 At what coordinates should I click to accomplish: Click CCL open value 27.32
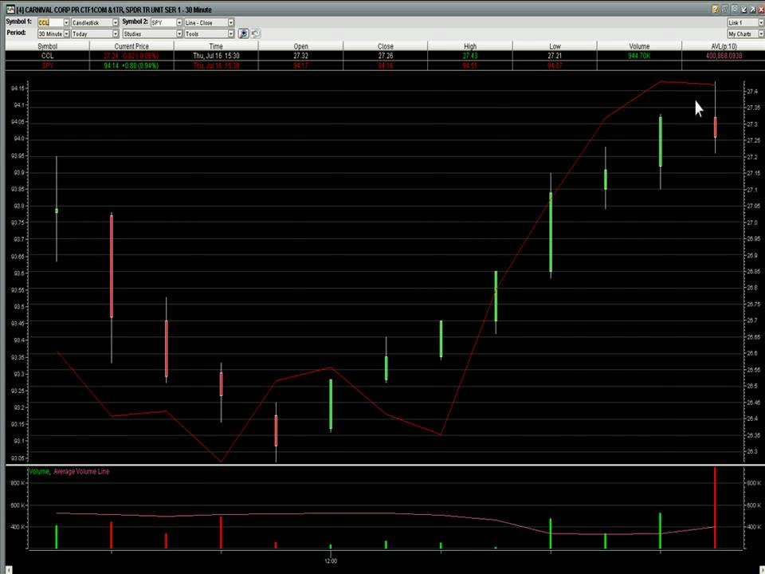click(301, 56)
